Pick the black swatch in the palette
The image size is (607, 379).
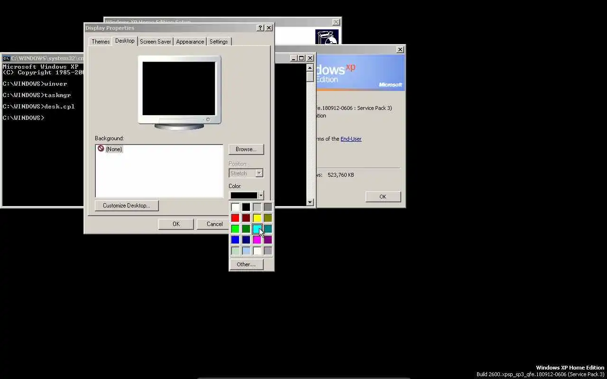pyautogui.click(x=246, y=207)
